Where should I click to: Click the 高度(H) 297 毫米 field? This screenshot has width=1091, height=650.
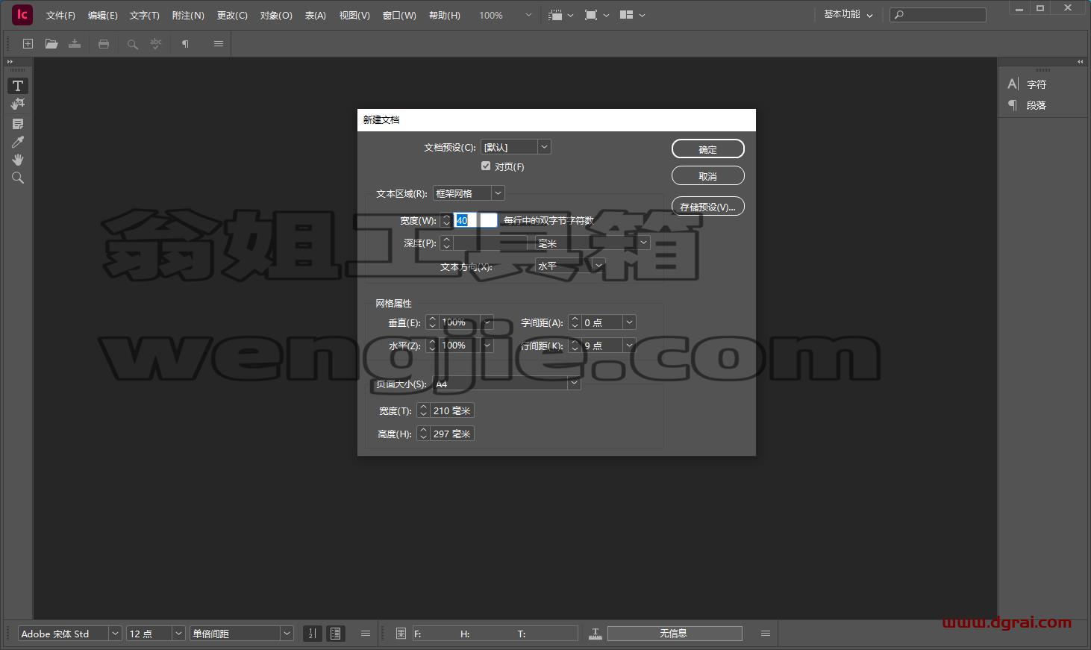(451, 434)
